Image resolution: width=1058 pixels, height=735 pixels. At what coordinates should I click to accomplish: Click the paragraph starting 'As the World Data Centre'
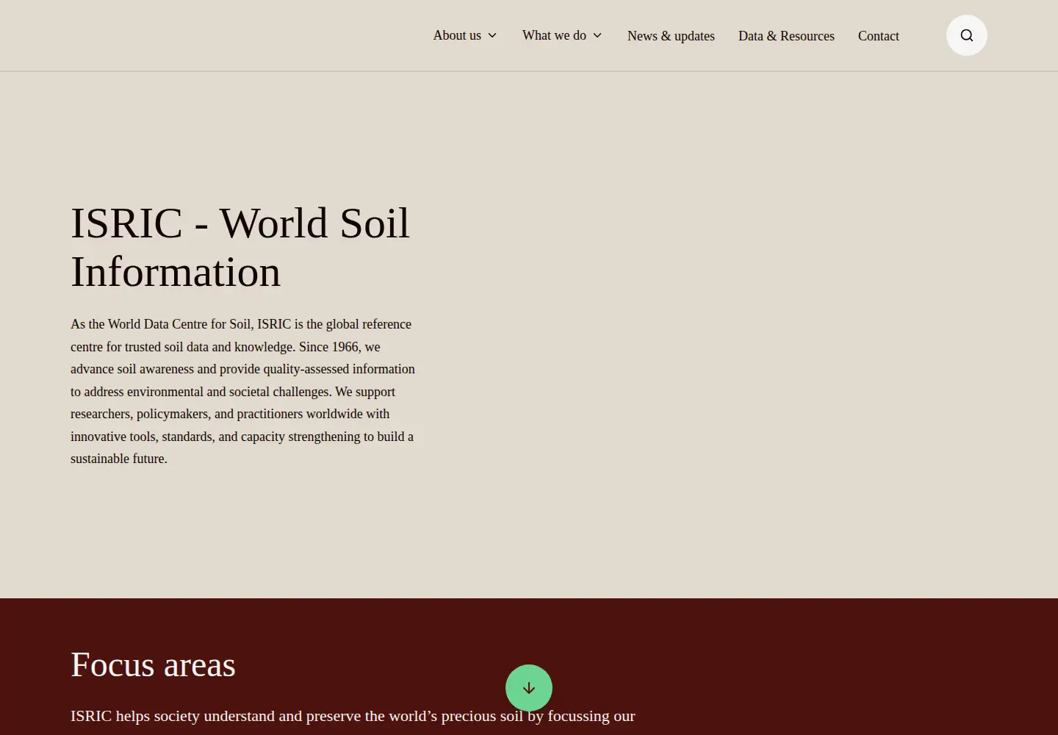point(243,391)
